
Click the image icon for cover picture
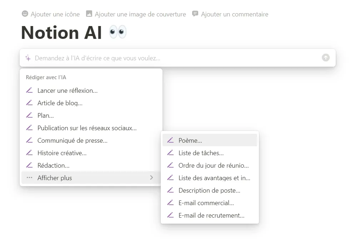click(x=89, y=14)
